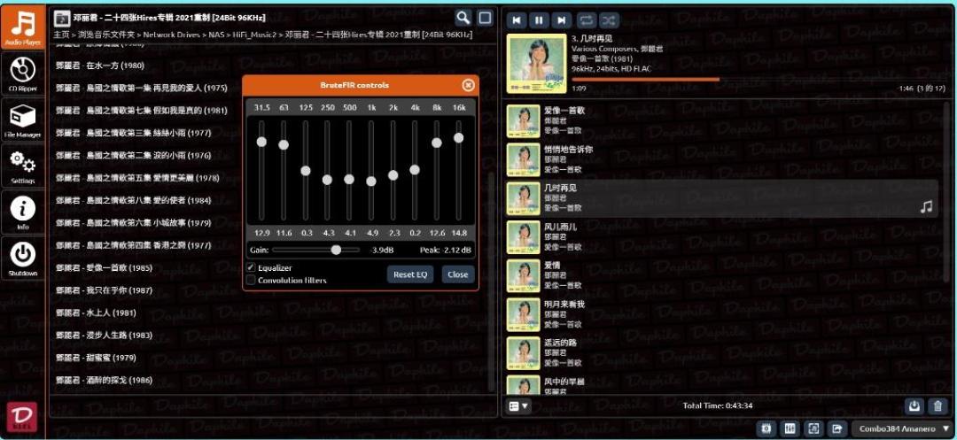Select playlist track 几时再见

point(722,198)
